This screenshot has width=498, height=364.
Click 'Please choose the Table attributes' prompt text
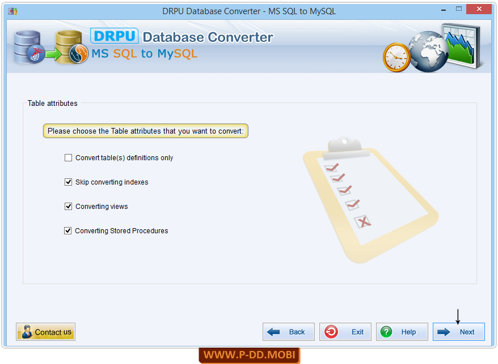coord(145,131)
